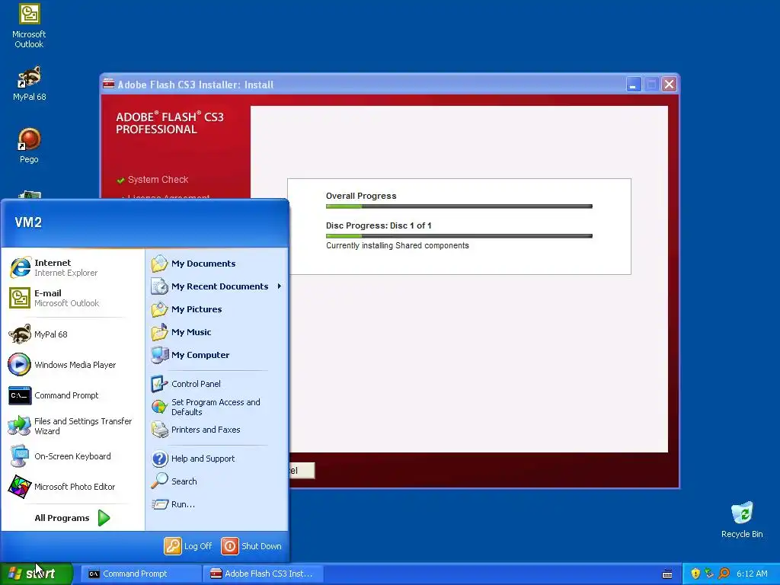The image size is (780, 585).
Task: Click 'Currently installing Shared components' status text
Action: 398,245
